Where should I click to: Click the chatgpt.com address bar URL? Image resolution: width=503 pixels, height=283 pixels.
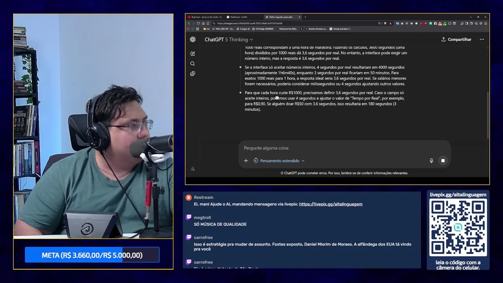(x=250, y=23)
